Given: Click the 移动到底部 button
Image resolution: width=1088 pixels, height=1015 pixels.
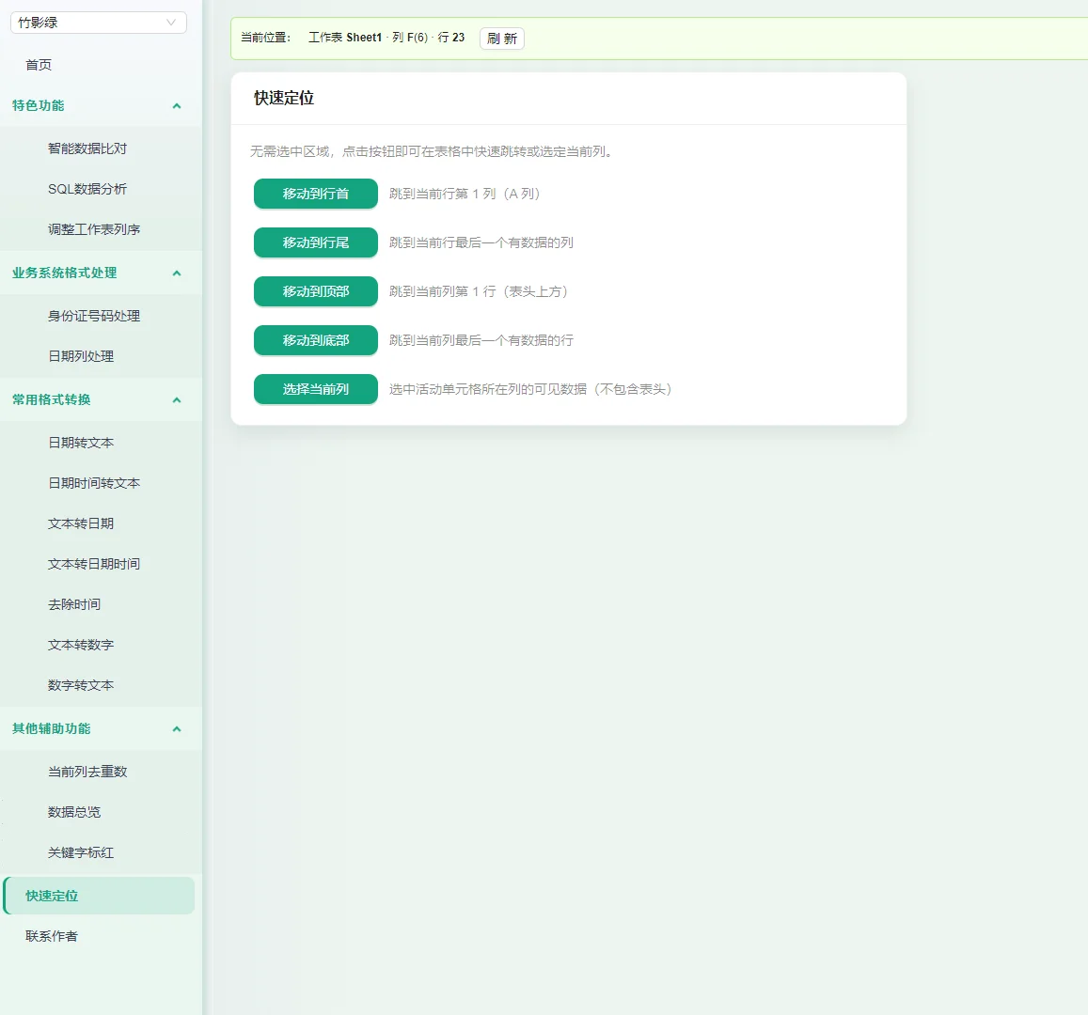Looking at the screenshot, I should [x=316, y=340].
